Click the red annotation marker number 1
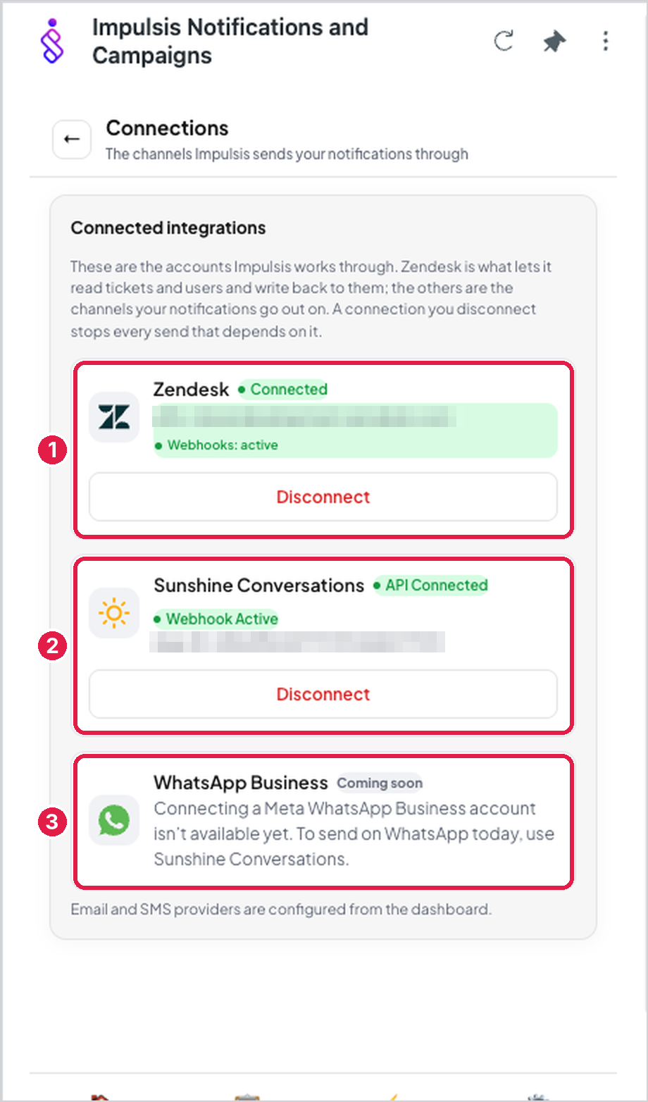 pos(52,451)
